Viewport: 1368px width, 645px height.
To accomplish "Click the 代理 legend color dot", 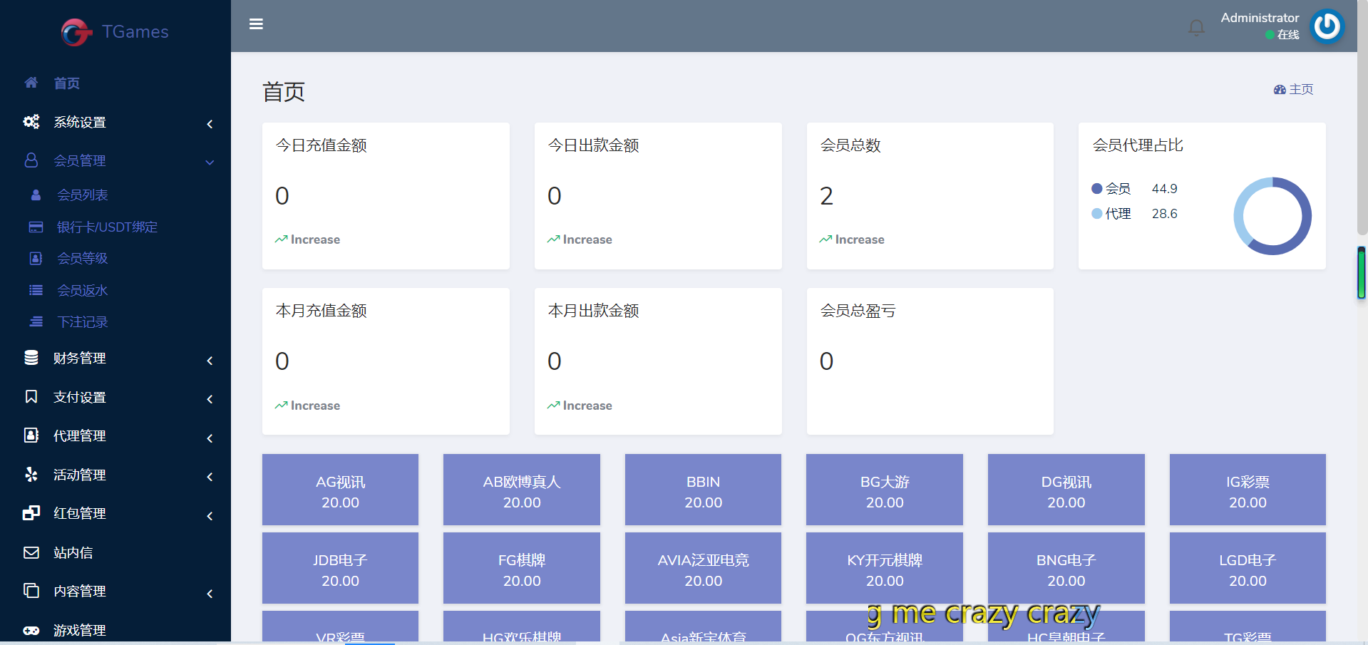I will tap(1097, 214).
